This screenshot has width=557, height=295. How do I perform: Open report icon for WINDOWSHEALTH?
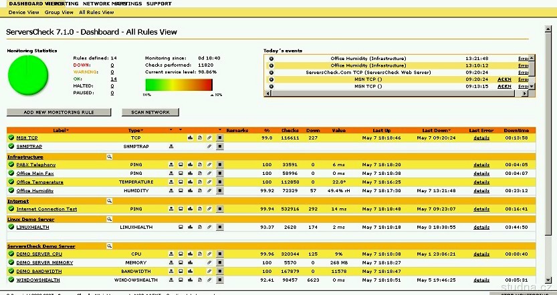[200, 280]
